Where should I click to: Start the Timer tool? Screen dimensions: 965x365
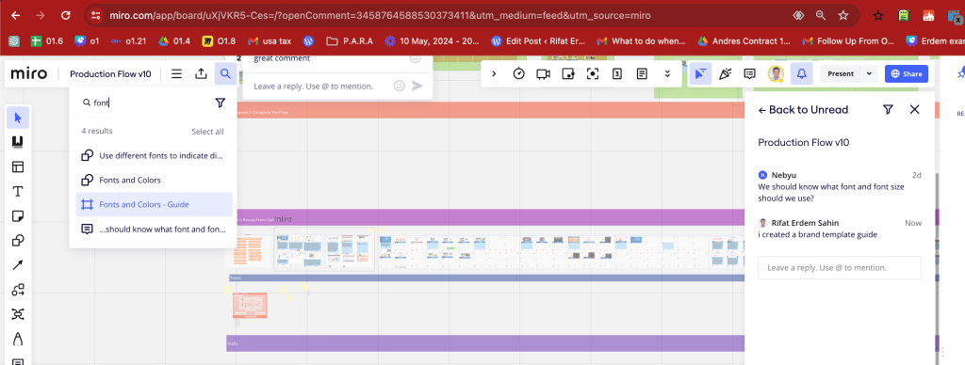coord(519,73)
